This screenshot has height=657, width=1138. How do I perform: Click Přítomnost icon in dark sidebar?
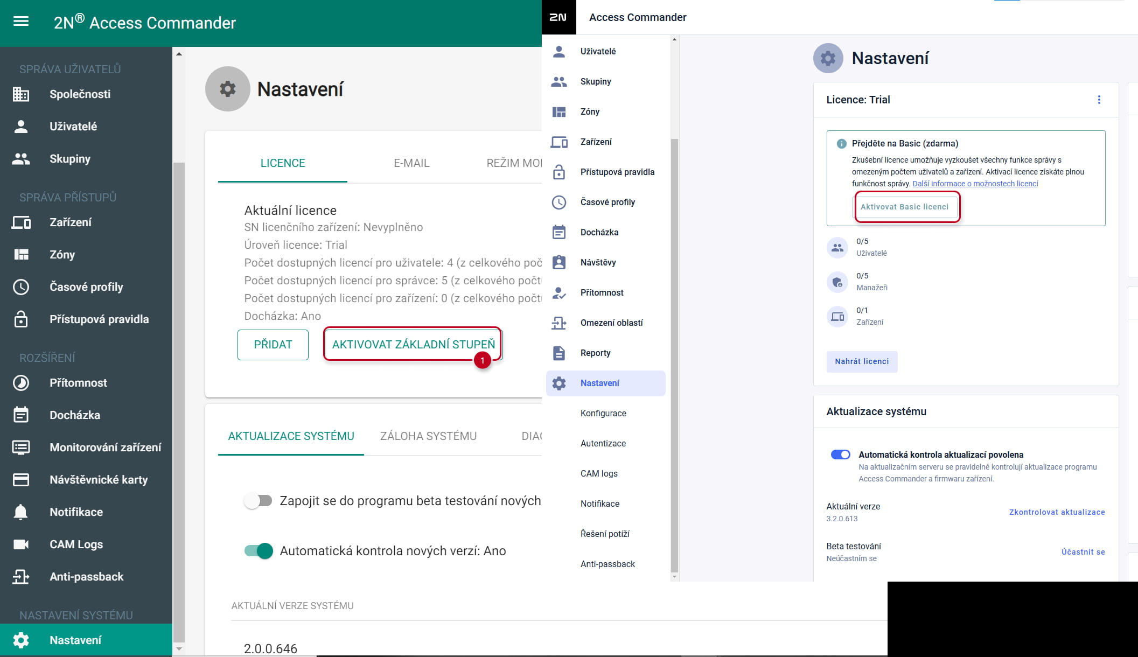tap(21, 383)
